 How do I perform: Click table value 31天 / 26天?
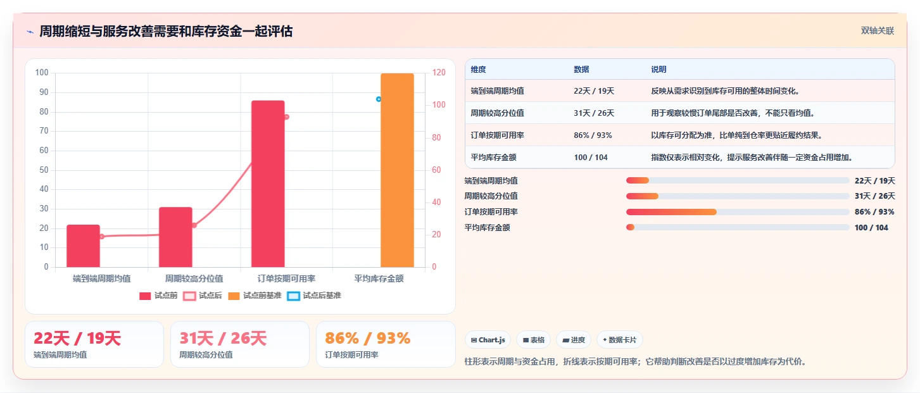pos(594,113)
